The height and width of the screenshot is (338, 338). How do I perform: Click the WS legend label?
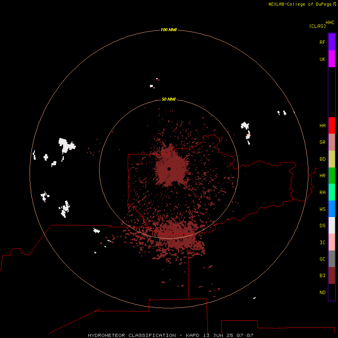pyautogui.click(x=322, y=209)
